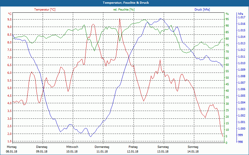
Task: Click the '998' pressure axis value
Action: [240, 142]
